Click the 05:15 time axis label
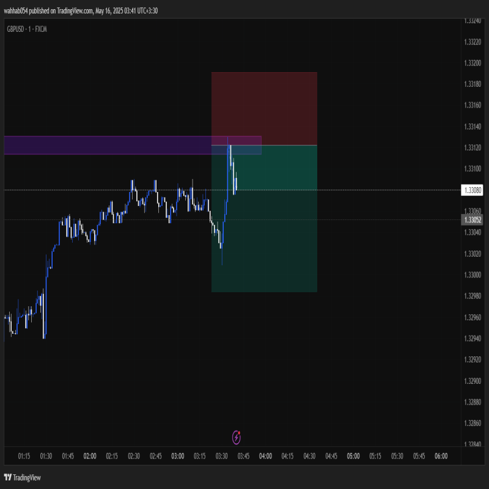The image size is (489, 489). tap(375, 456)
